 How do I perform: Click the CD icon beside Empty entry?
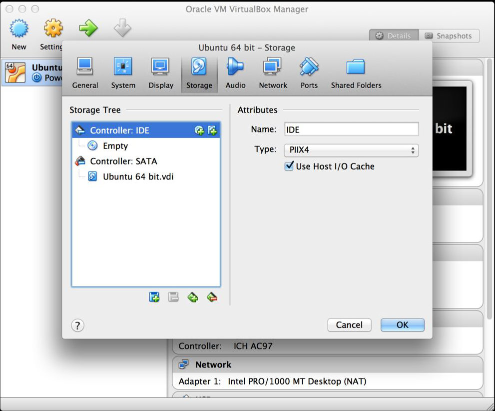coord(92,145)
